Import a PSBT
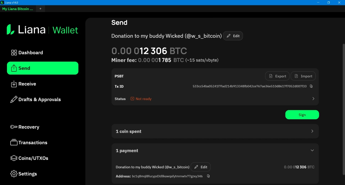 [x=303, y=76]
